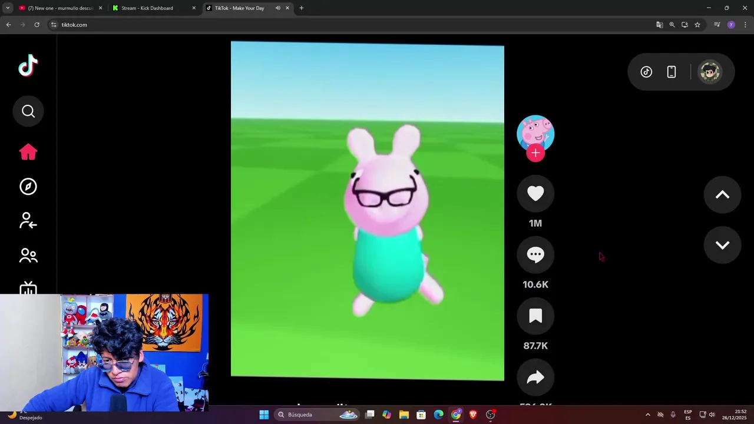
Task: Share the video with the arrow button
Action: pos(535,377)
